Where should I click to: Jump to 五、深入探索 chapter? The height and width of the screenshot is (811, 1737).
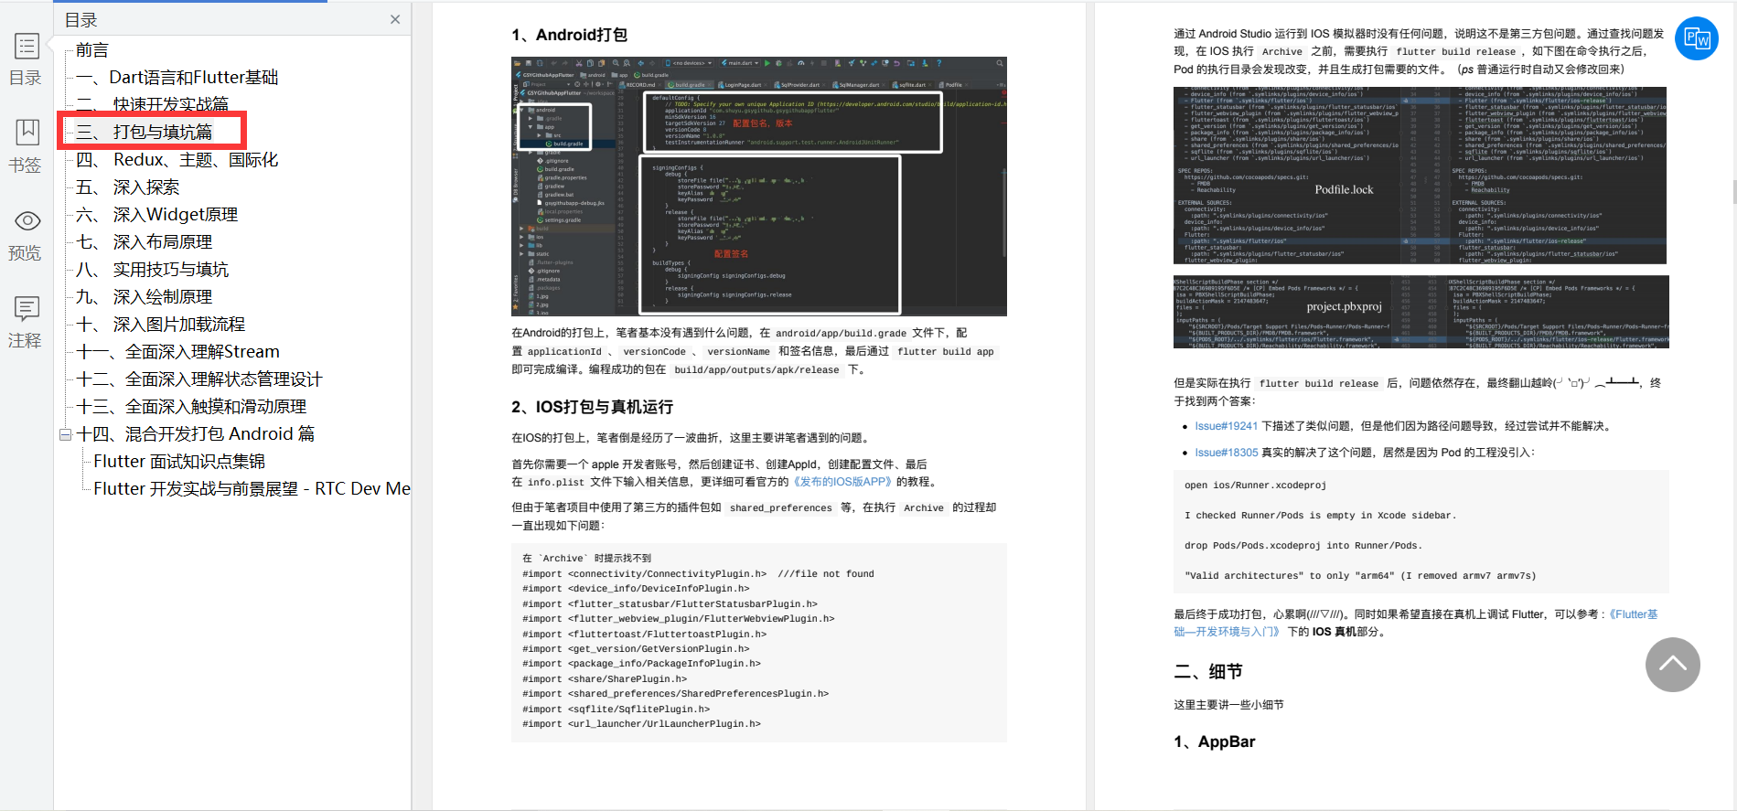click(128, 187)
